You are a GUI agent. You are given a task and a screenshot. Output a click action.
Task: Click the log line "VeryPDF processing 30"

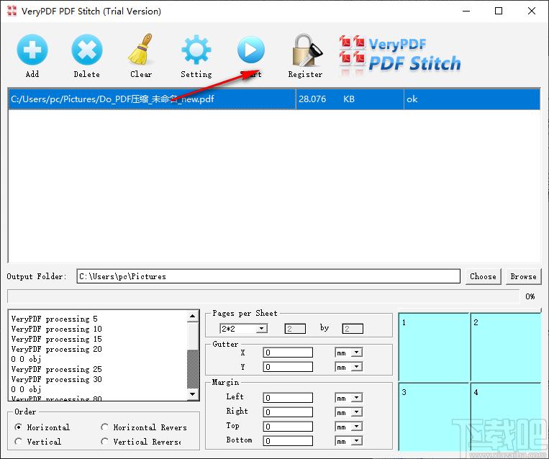pos(56,380)
